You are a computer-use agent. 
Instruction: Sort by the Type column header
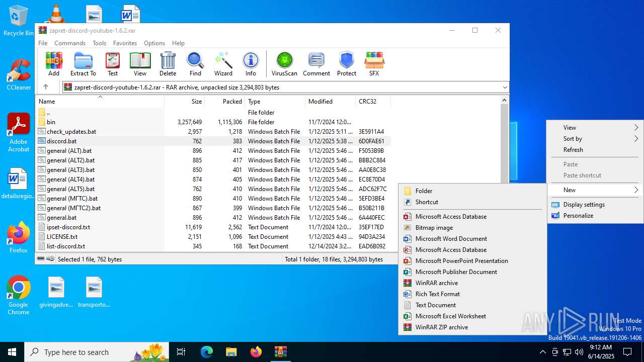(x=275, y=101)
